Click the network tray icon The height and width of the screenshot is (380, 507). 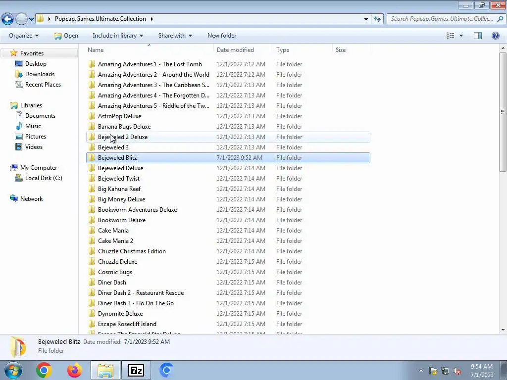(x=445, y=371)
